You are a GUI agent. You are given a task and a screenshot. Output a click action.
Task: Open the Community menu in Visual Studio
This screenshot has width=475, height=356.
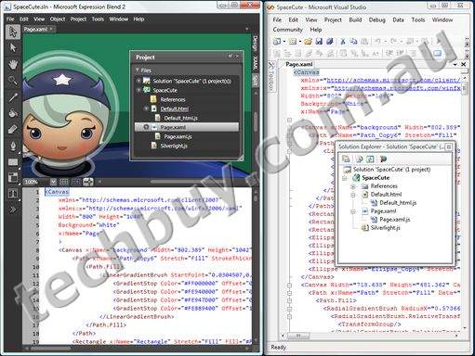click(287, 30)
